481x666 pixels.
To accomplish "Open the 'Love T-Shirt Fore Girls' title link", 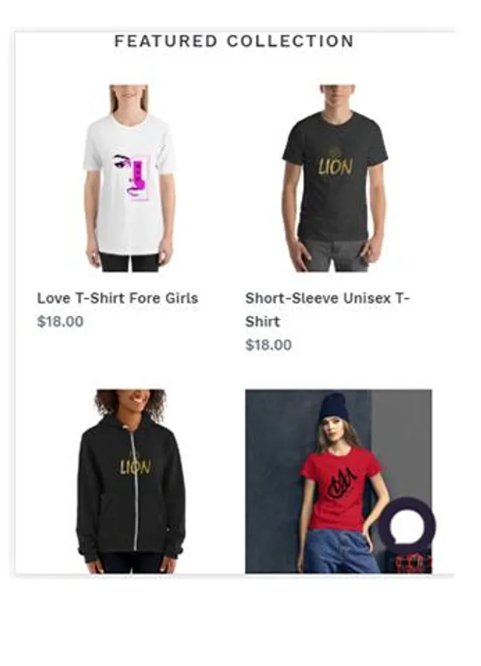I will pos(118,298).
